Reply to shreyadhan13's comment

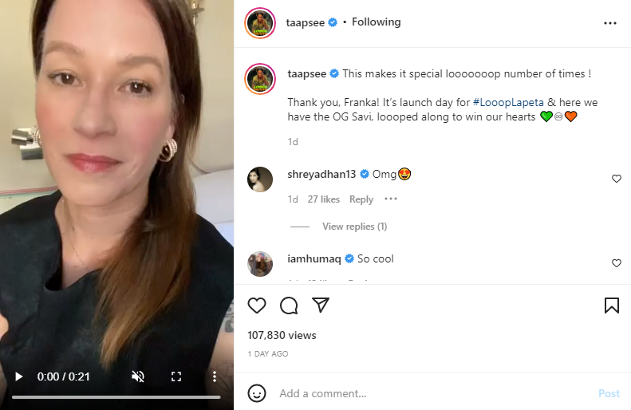(361, 199)
